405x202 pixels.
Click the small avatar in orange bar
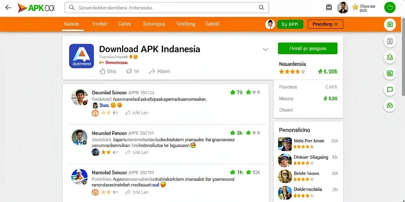pos(270,24)
